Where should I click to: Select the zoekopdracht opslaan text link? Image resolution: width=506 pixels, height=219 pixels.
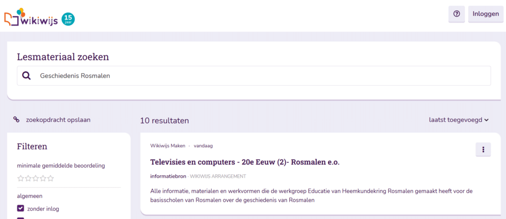pyautogui.click(x=58, y=119)
